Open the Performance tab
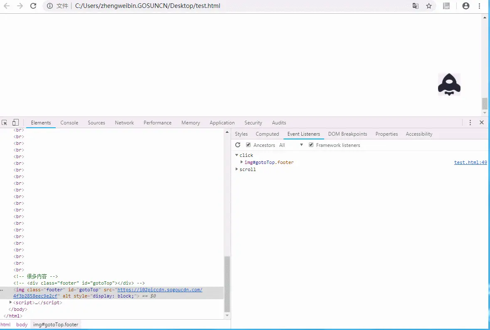 click(x=158, y=123)
